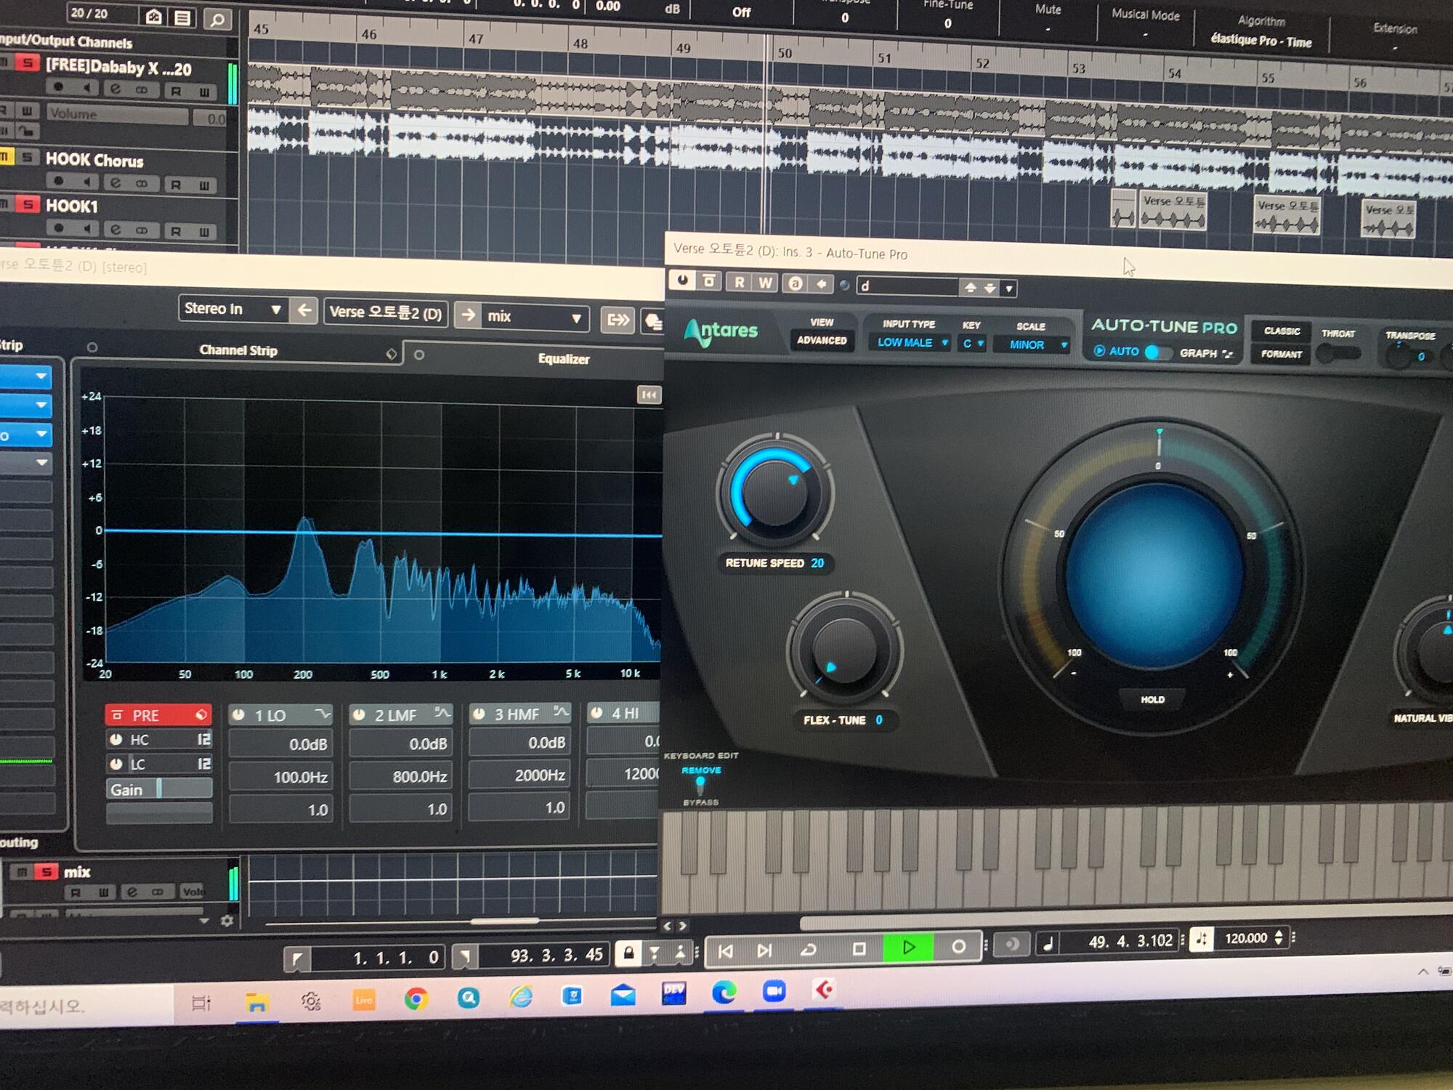Enable Write automation W on plugin window
Viewport: 1453px width, 1090px height.
tap(766, 283)
